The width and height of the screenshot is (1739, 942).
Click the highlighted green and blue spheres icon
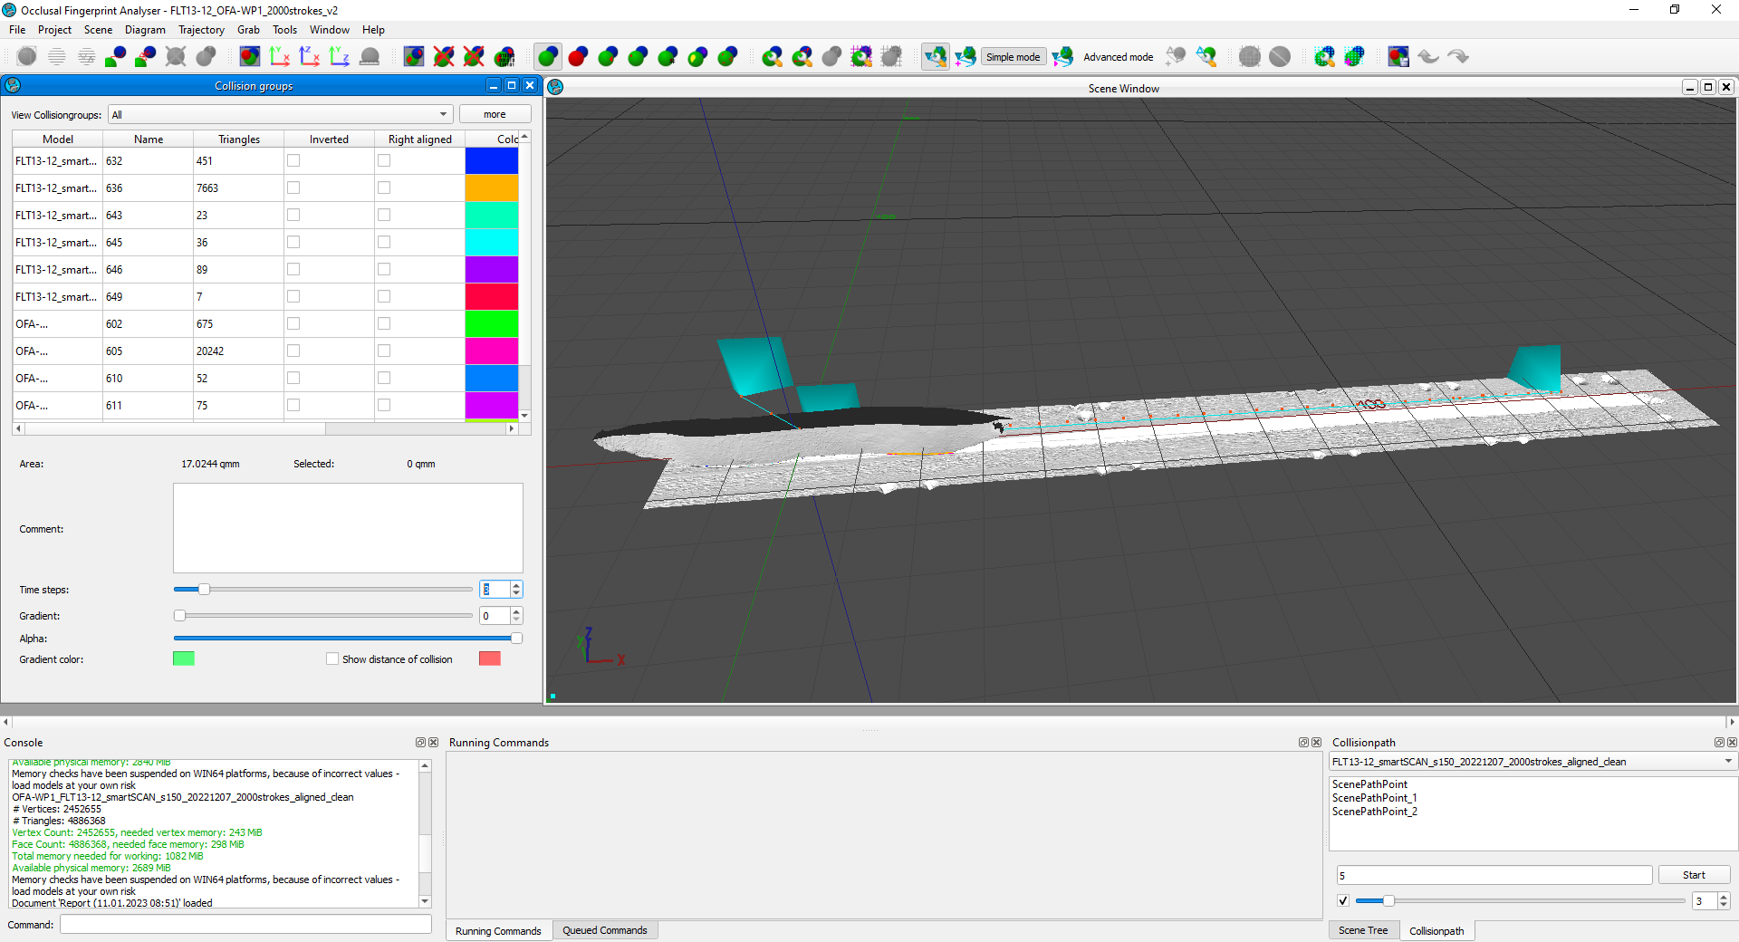pos(548,57)
